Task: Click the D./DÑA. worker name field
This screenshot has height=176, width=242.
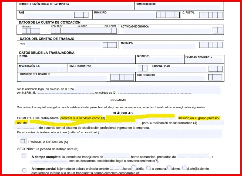Action: pos(77,60)
